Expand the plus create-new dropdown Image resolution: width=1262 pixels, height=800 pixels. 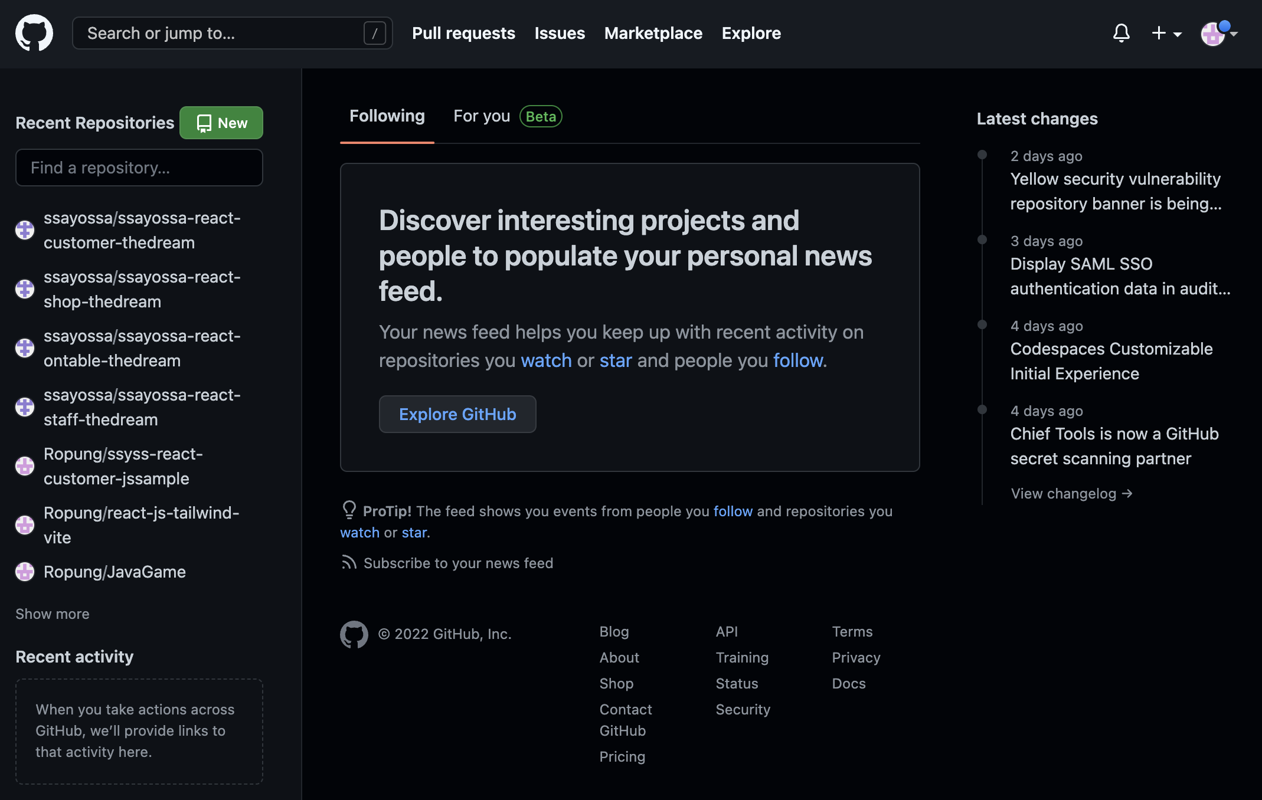1166,33
